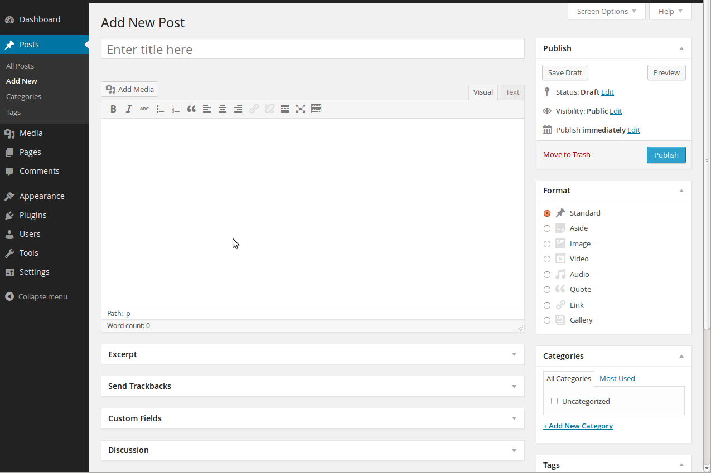The width and height of the screenshot is (711, 473).
Task: Open the Screen Options dropdown
Action: [x=606, y=11]
